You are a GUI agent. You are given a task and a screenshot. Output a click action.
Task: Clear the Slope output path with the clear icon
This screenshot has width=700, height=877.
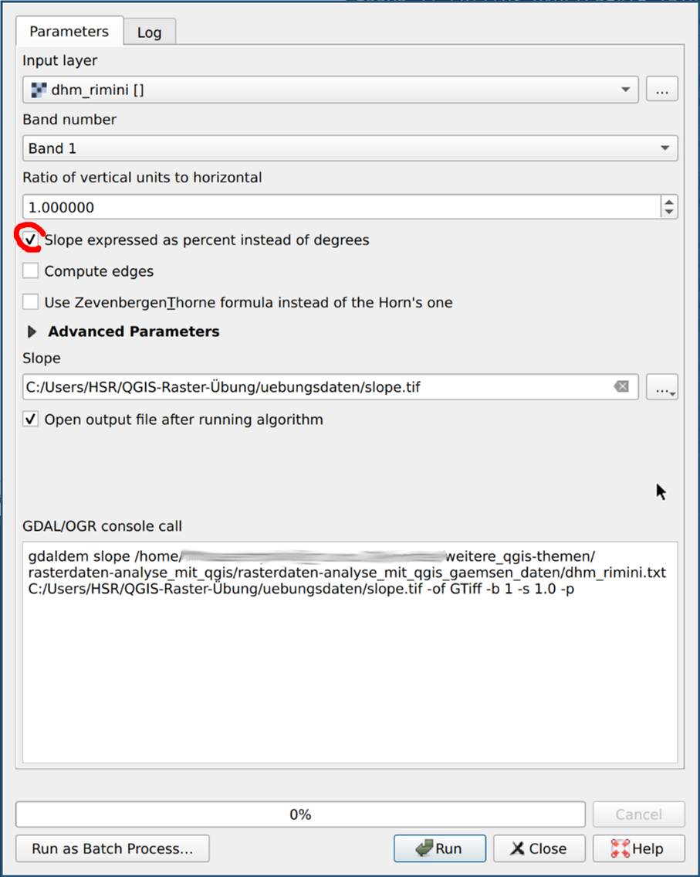[x=621, y=386]
